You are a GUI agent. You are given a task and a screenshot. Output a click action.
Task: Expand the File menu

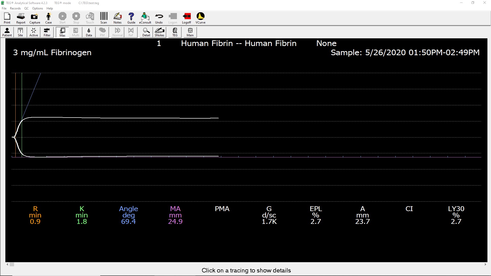pyautogui.click(x=4, y=8)
